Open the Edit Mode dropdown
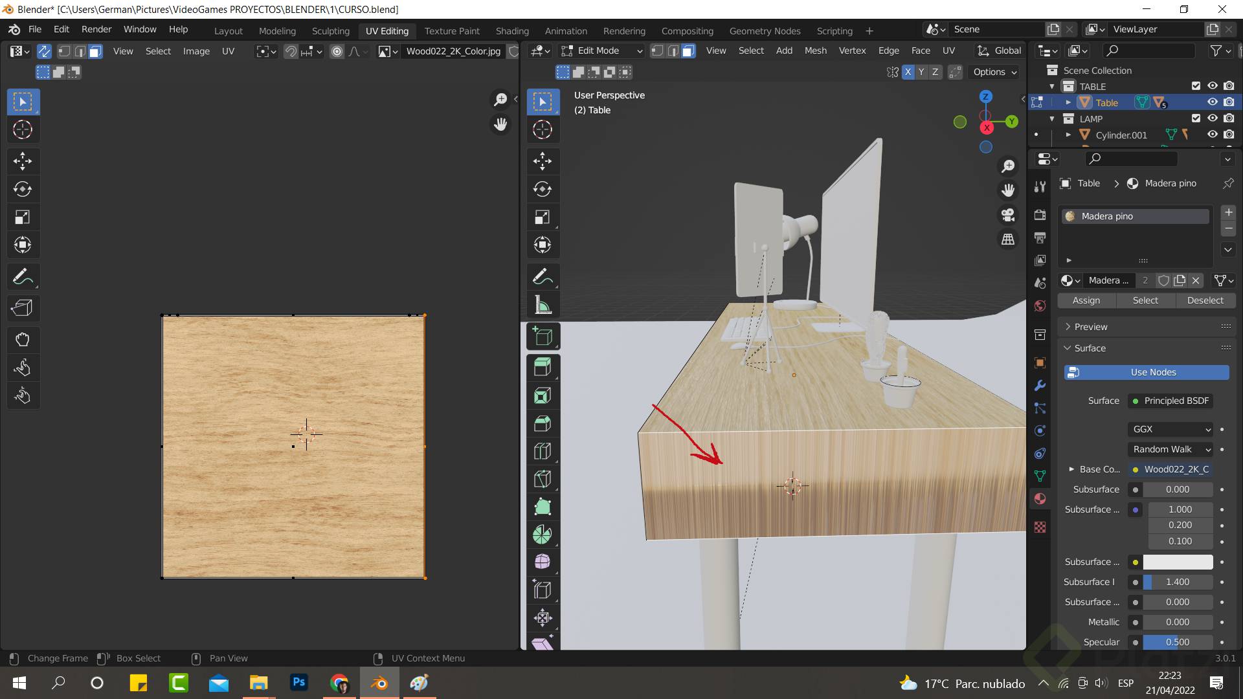 coord(601,50)
